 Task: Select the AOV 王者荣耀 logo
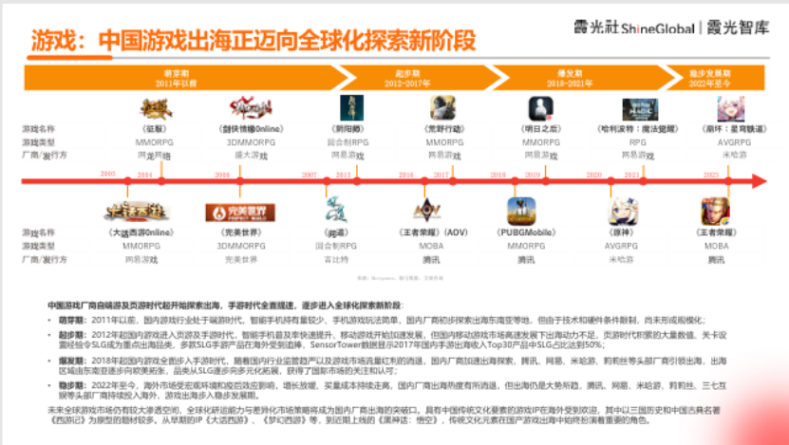pos(426,211)
